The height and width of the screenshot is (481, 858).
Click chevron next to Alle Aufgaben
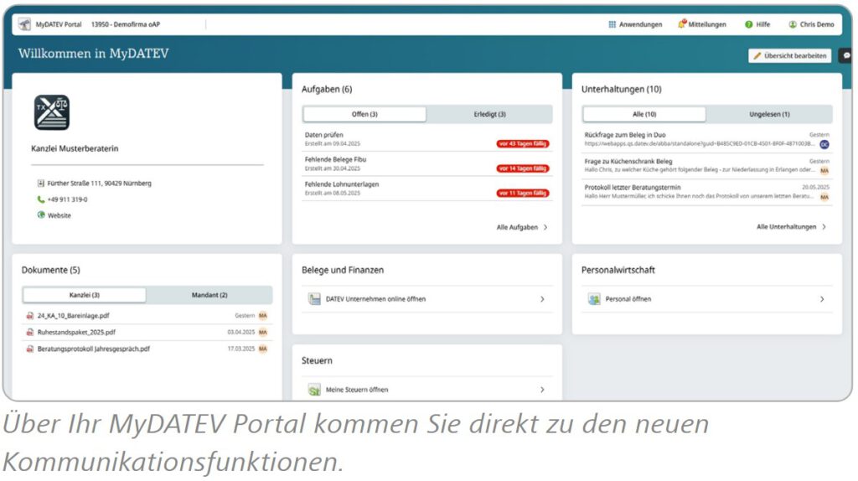coord(545,228)
